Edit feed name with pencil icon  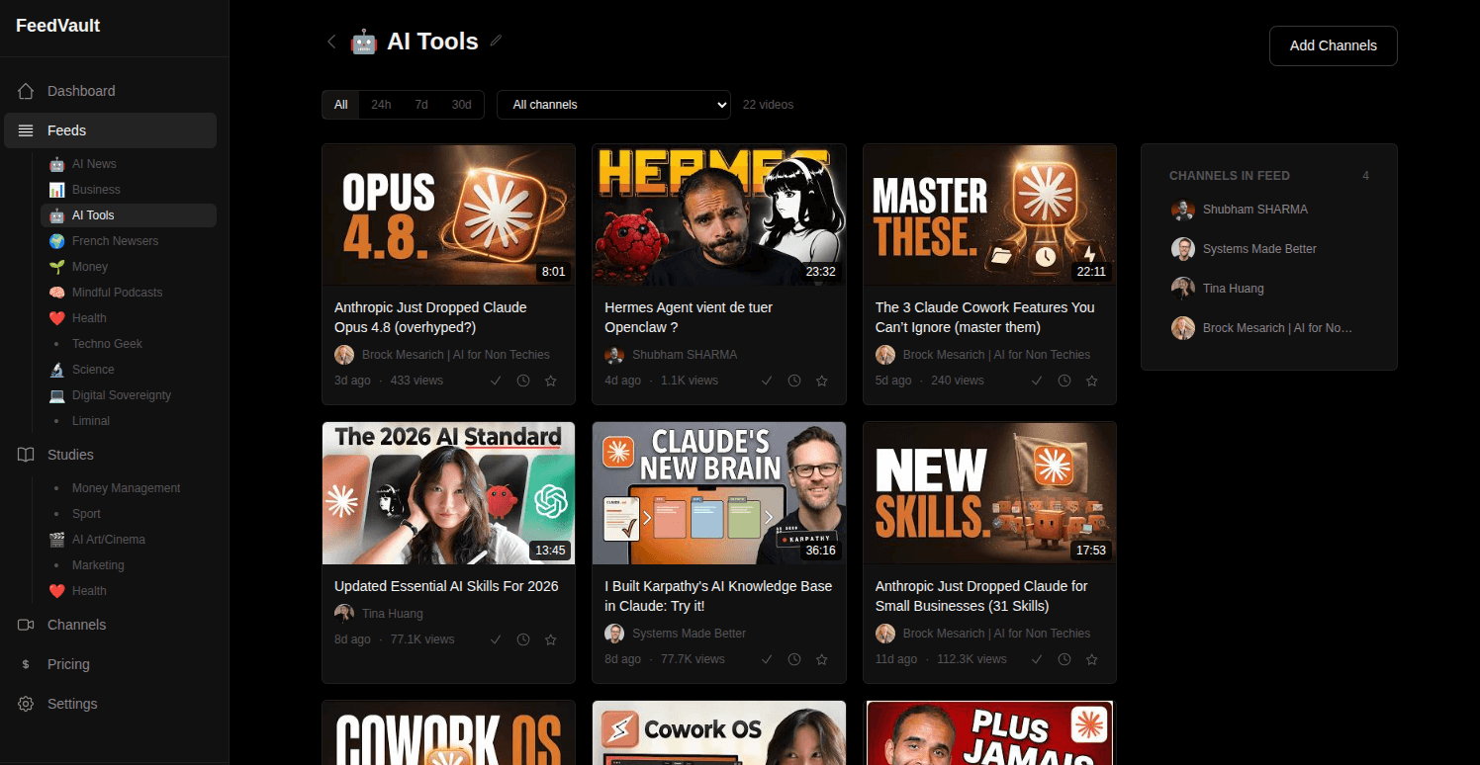497,41
